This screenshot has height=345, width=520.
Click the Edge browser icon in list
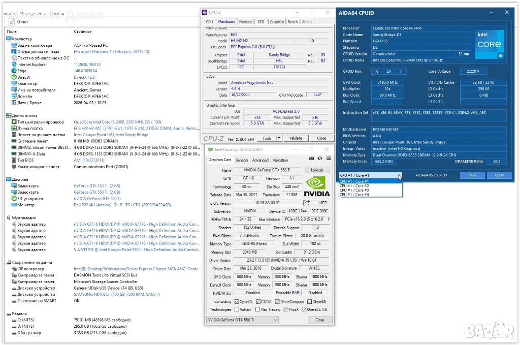(x=13, y=71)
